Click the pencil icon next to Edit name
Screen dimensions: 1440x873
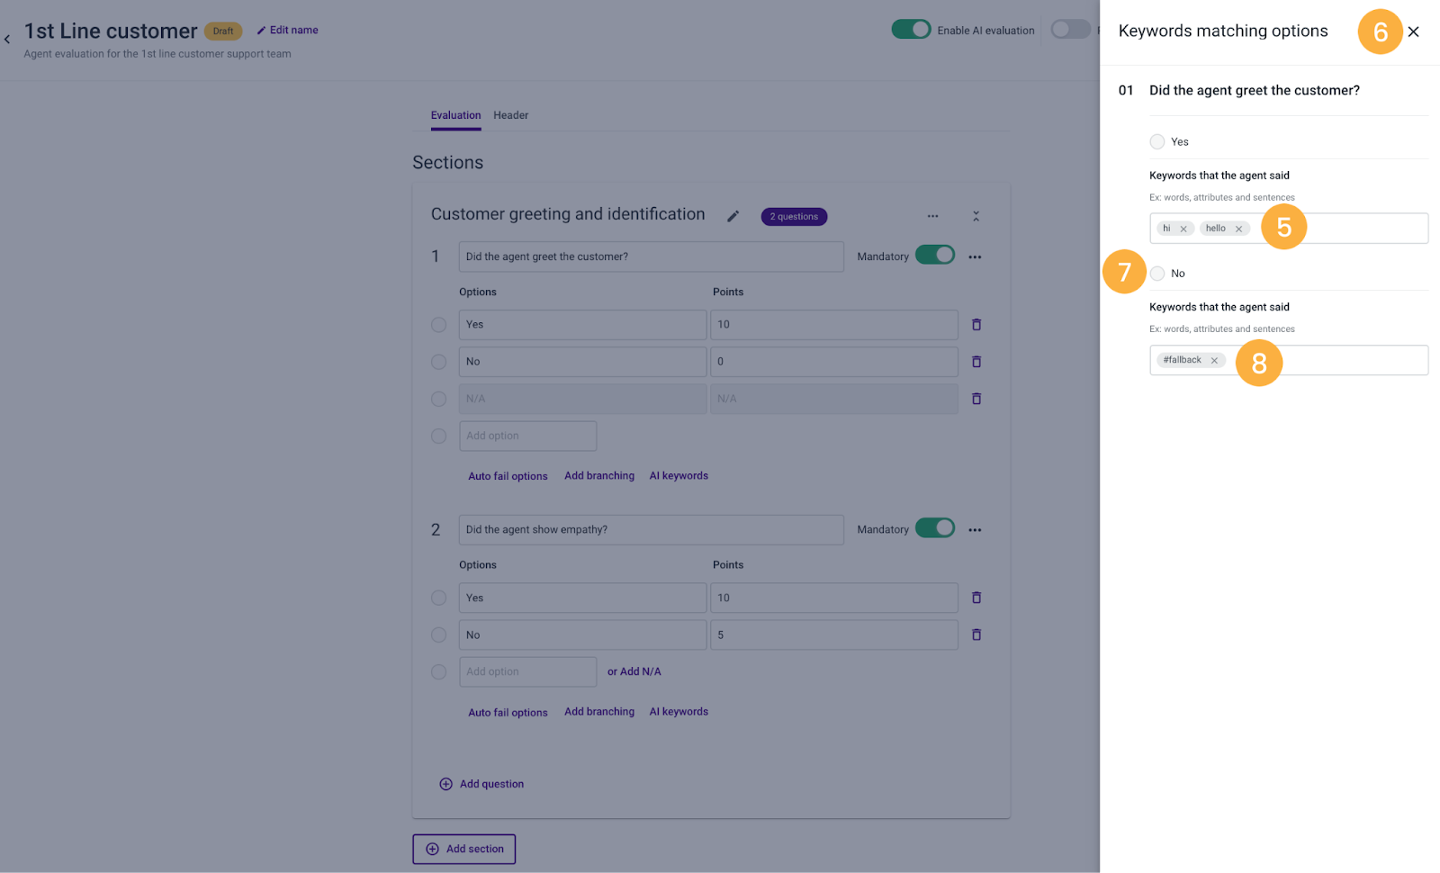[x=261, y=31]
